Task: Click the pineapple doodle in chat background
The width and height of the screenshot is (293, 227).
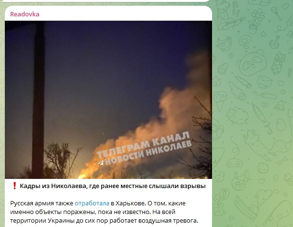Action: click(278, 63)
